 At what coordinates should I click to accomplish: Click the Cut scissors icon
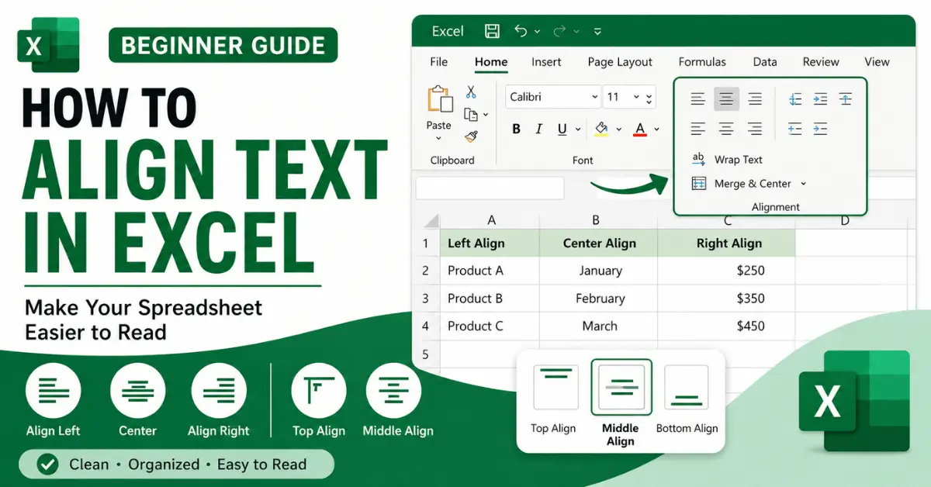click(x=471, y=92)
